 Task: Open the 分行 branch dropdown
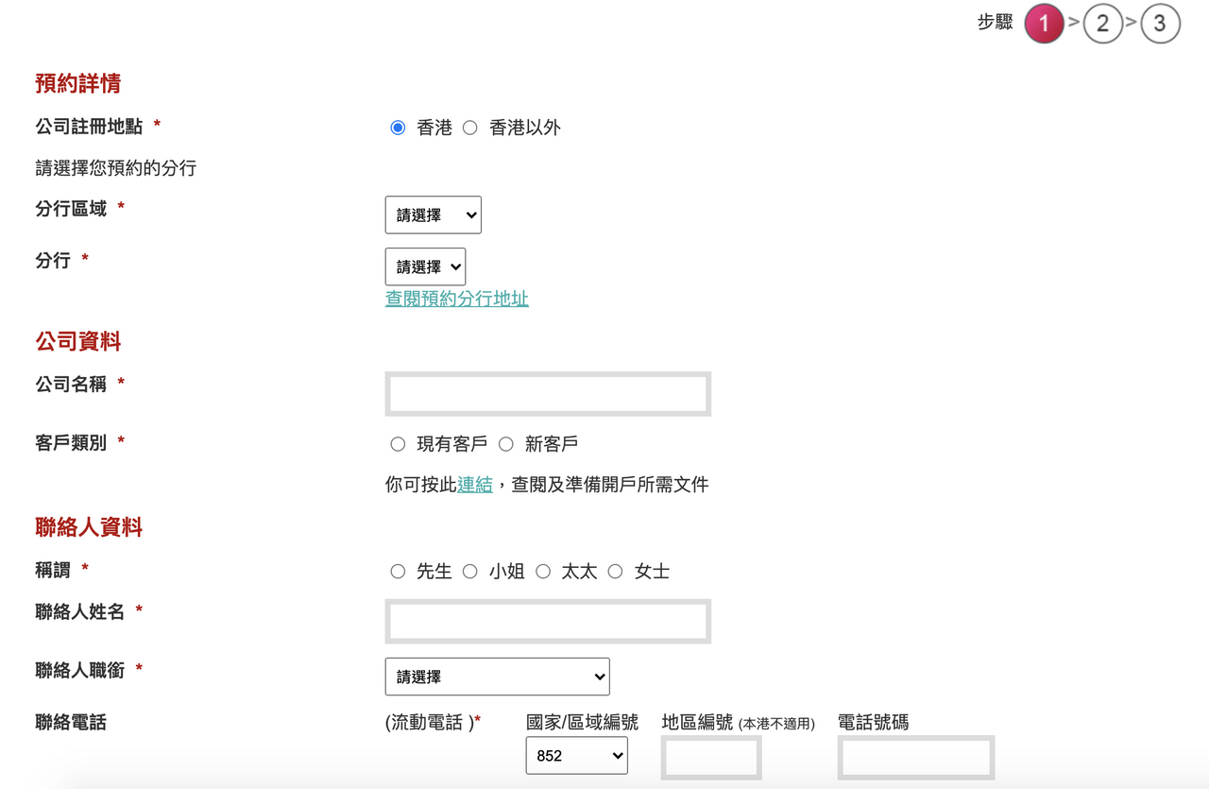click(425, 267)
